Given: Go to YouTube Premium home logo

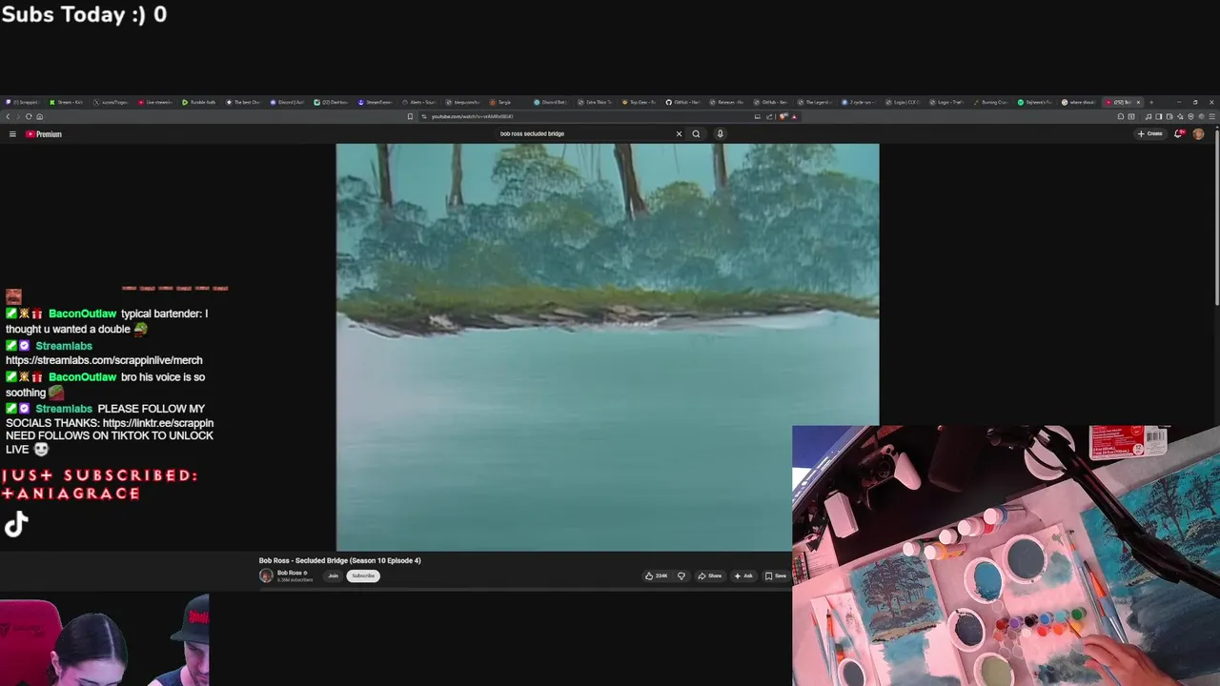Looking at the screenshot, I should pyautogui.click(x=43, y=134).
